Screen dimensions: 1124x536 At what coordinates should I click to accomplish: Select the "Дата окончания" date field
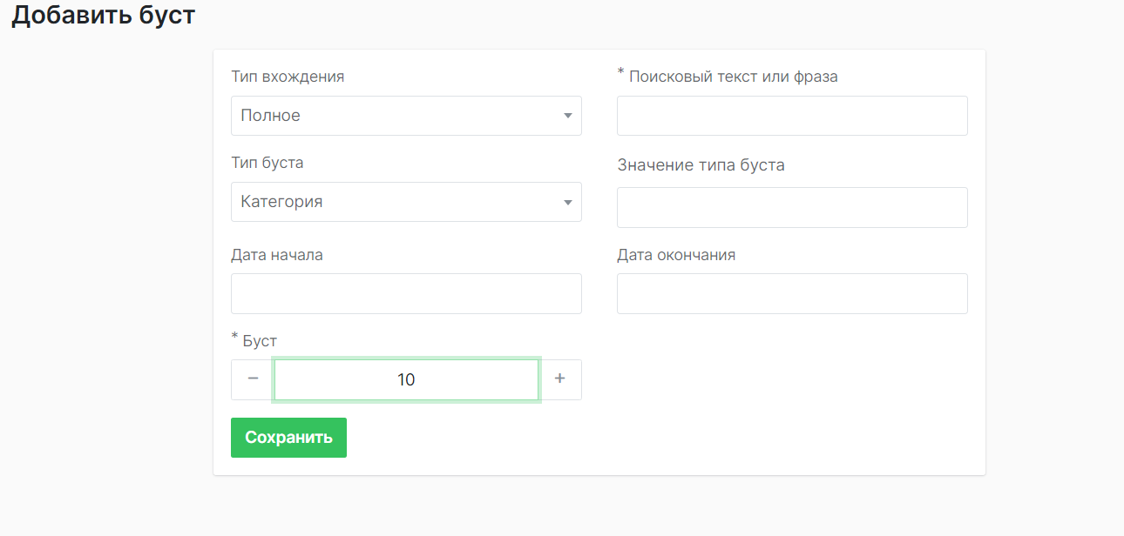pyautogui.click(x=791, y=293)
